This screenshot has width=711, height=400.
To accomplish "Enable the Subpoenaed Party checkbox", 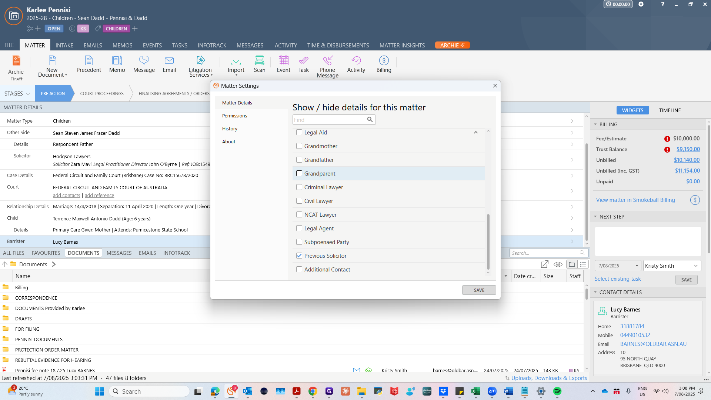I will 299,242.
